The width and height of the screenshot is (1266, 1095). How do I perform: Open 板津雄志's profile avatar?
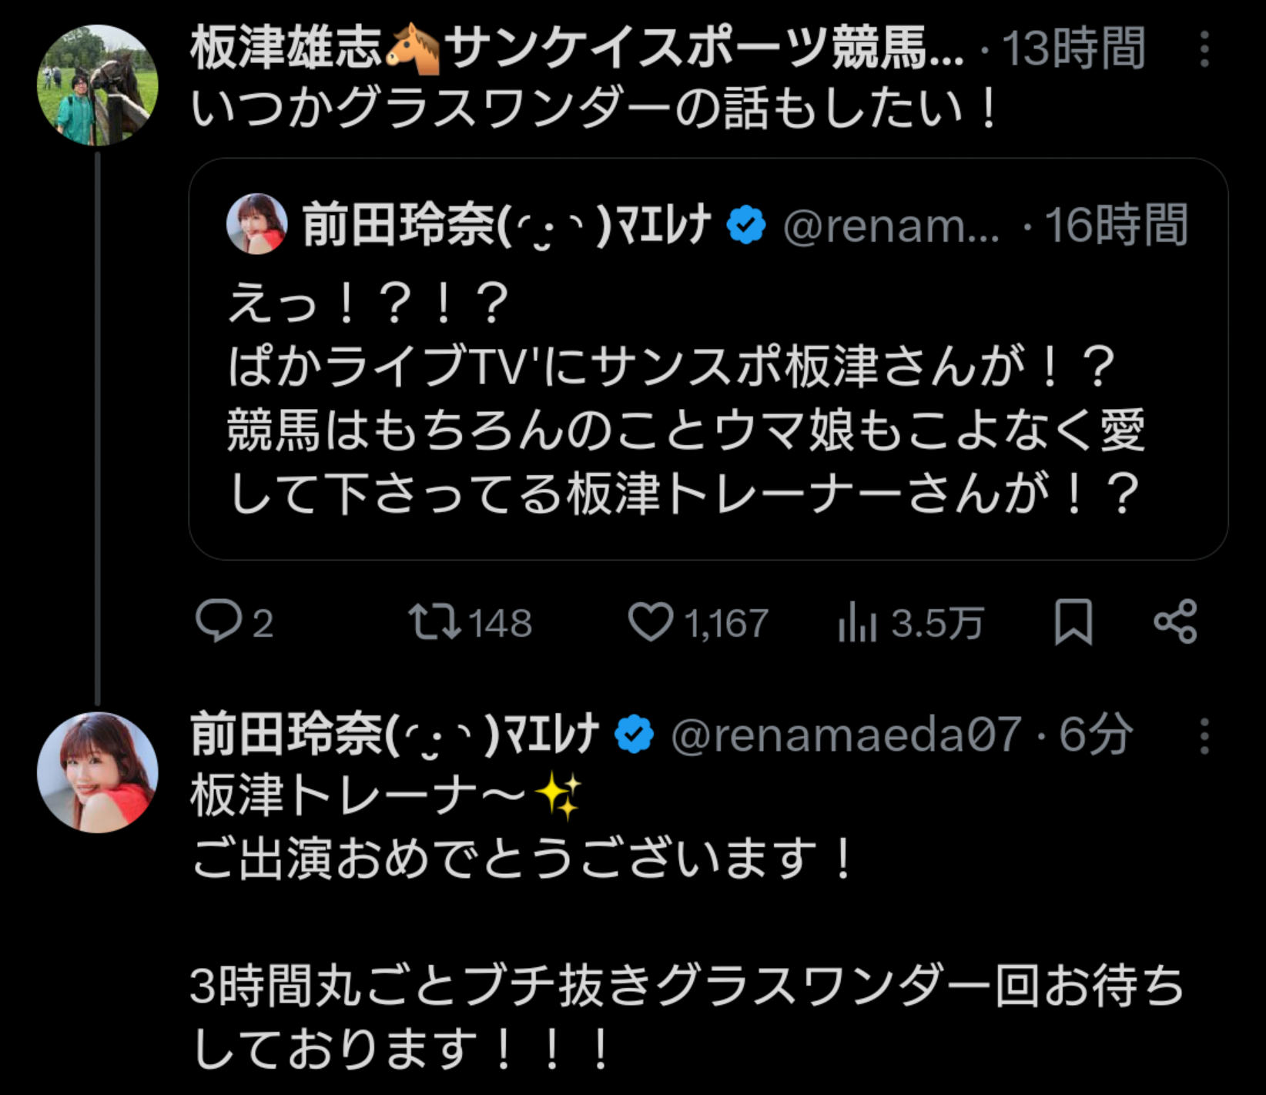[x=98, y=85]
